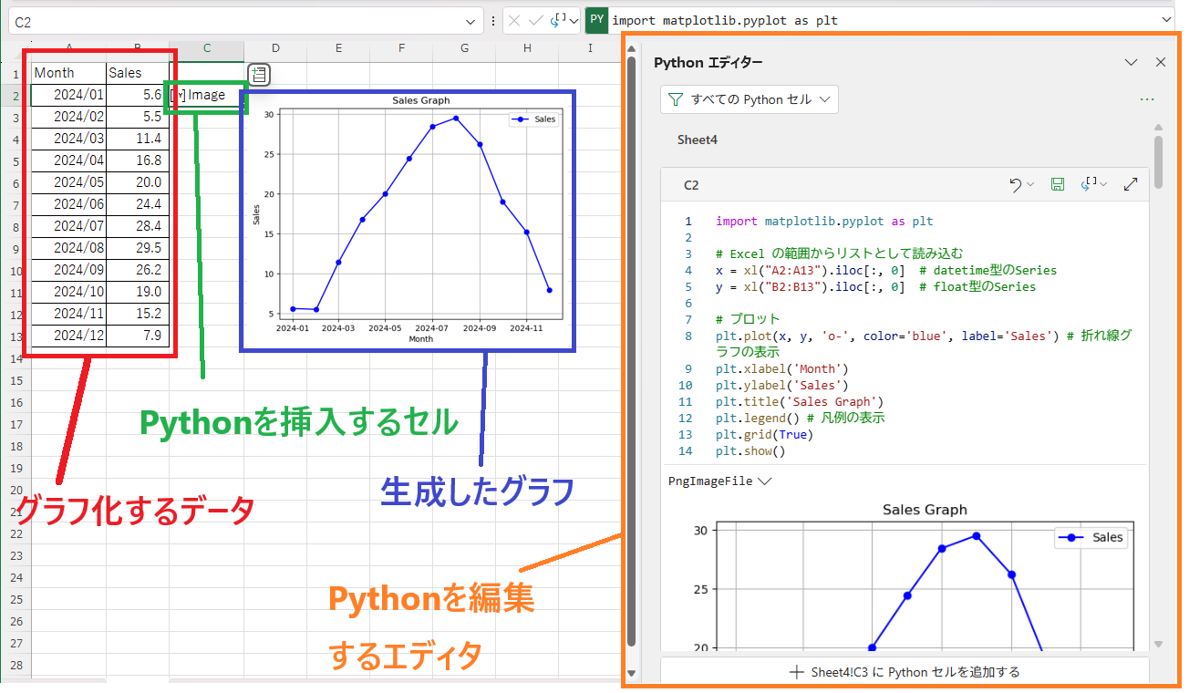Click the vertical dots handle beside Name Box
This screenshot has height=693, width=1189.
492,20
